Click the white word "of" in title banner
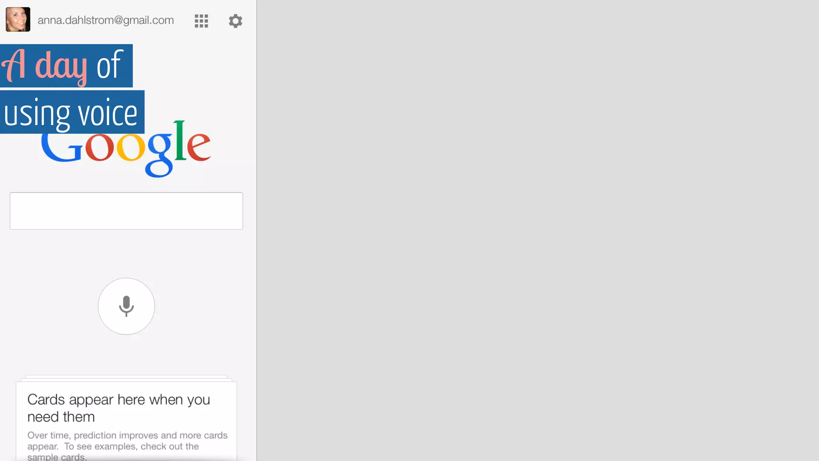This screenshot has width=819, height=461. (x=109, y=64)
